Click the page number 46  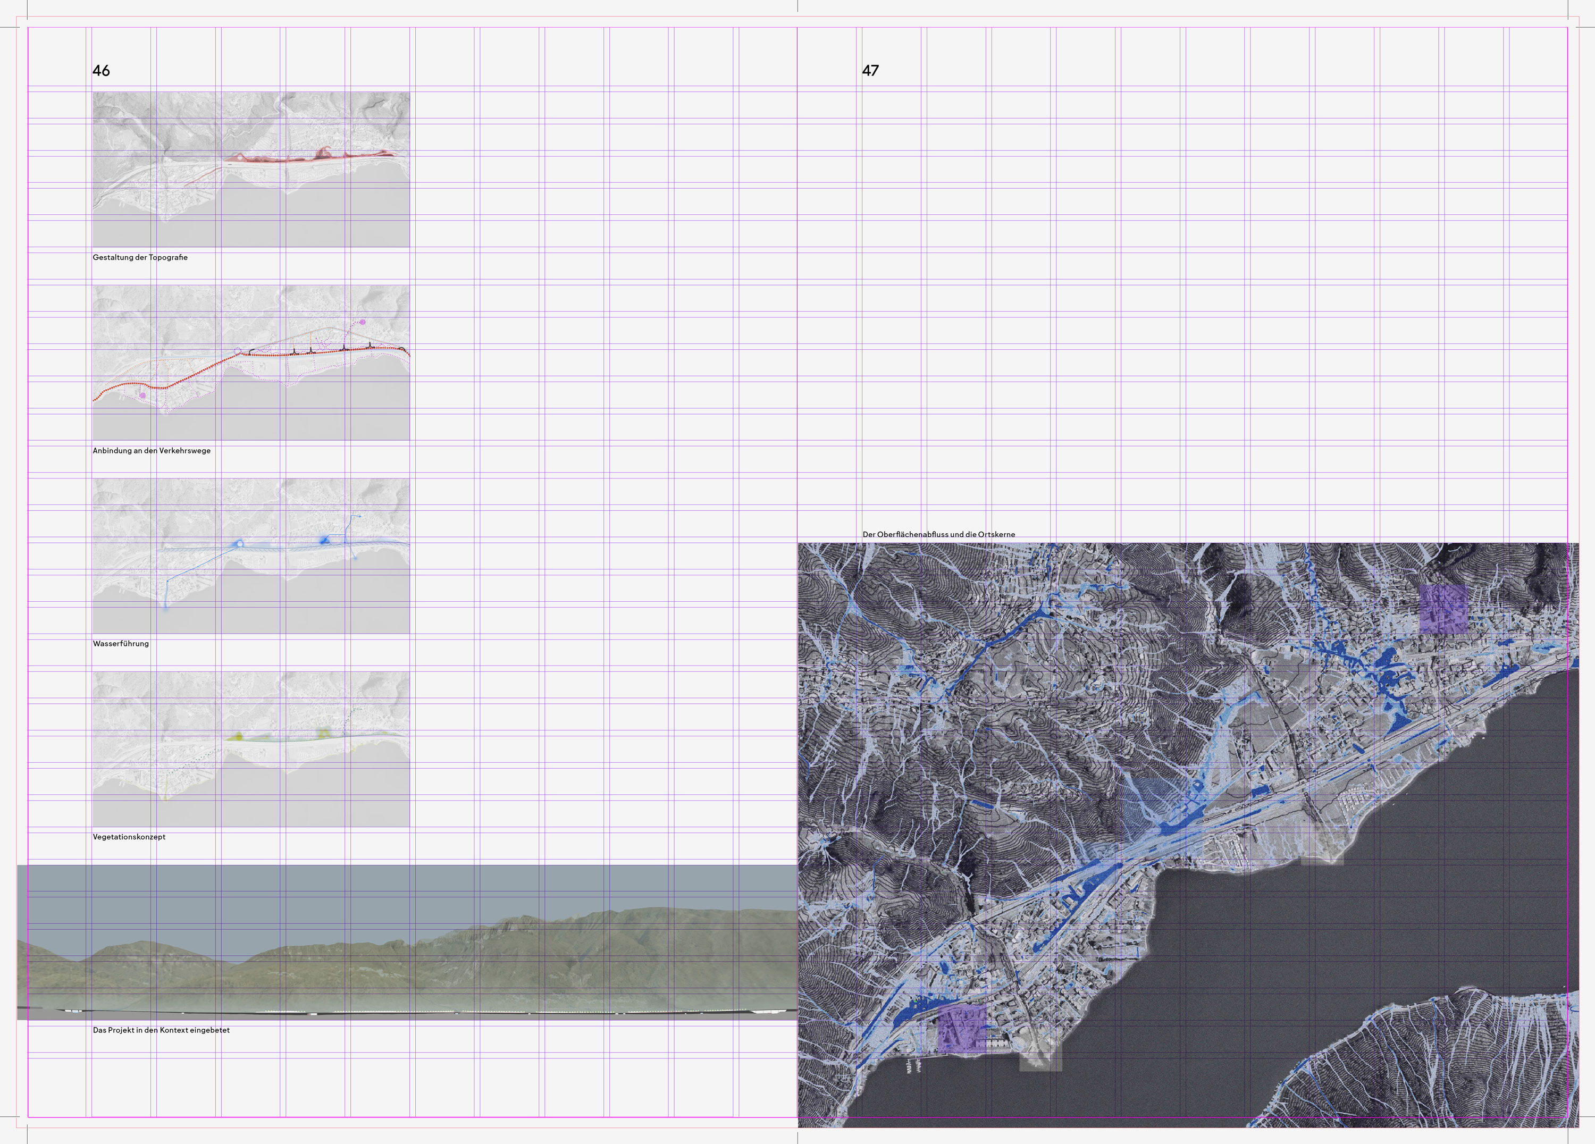click(101, 70)
